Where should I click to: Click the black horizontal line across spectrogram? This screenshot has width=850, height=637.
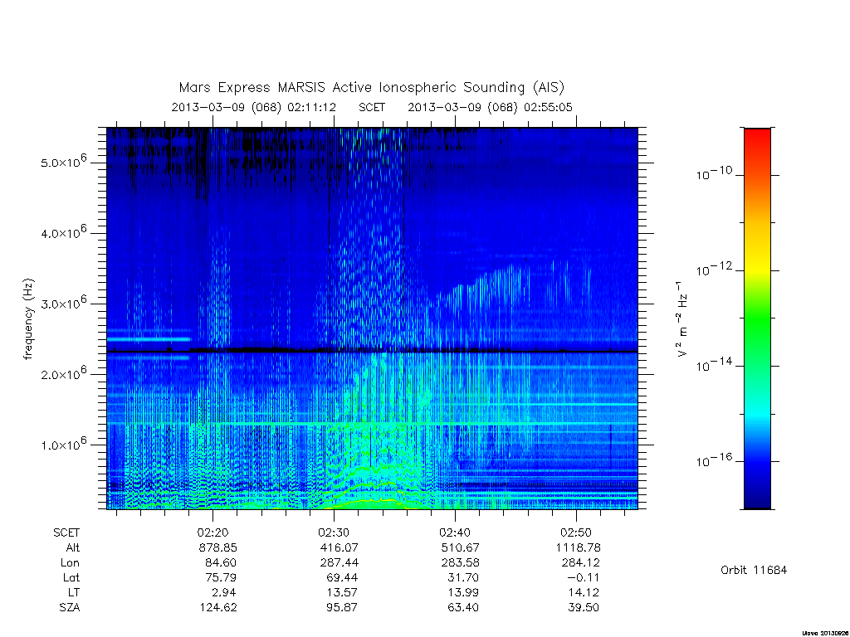(x=372, y=352)
